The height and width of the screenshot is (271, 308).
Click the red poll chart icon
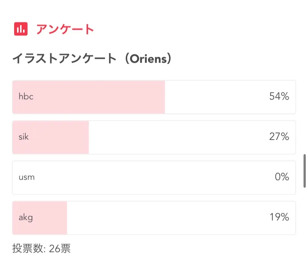[x=21, y=29]
